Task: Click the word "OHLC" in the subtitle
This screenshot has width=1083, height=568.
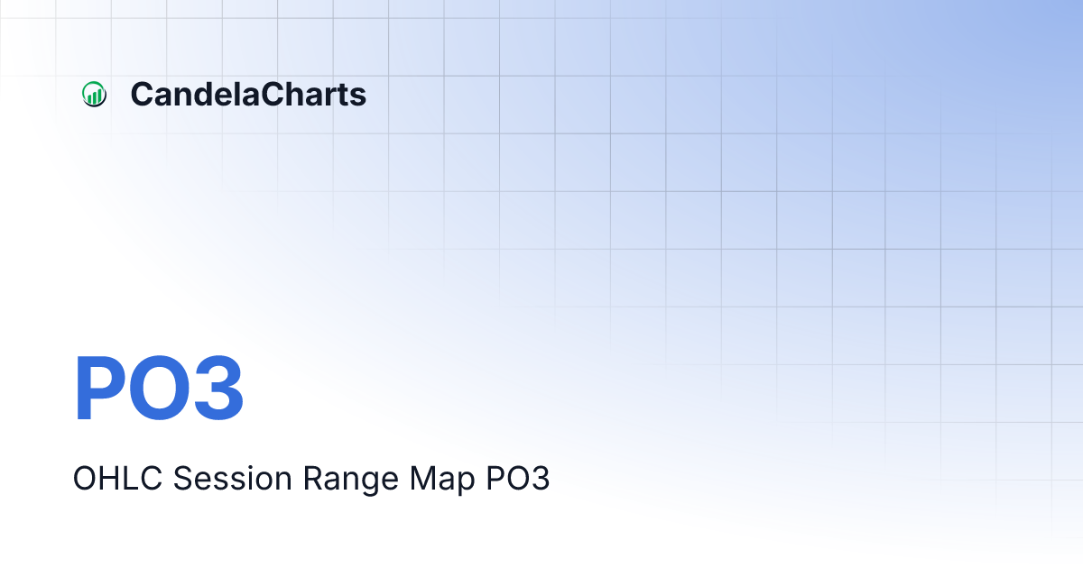Action: (x=117, y=479)
